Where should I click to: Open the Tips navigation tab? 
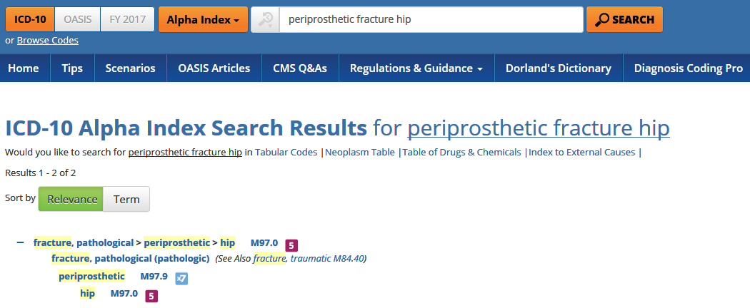tap(72, 68)
